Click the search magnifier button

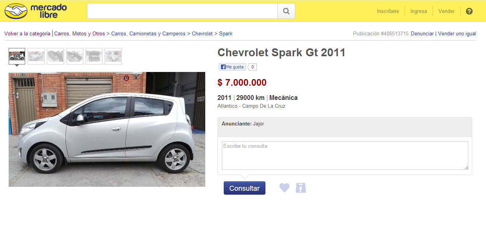pos(286,11)
